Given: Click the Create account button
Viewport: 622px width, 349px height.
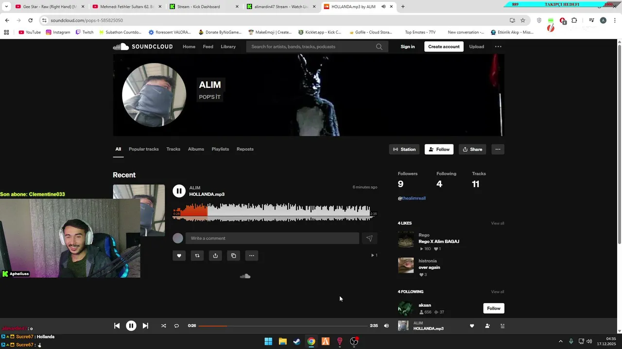Looking at the screenshot, I should coord(444,47).
